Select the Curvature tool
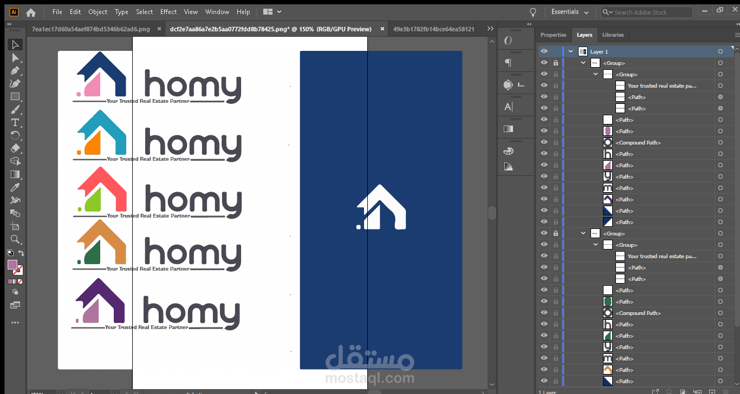This screenshot has height=394, width=740. click(15, 84)
